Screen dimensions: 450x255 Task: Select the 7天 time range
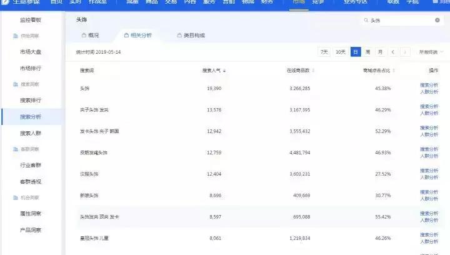coord(324,52)
